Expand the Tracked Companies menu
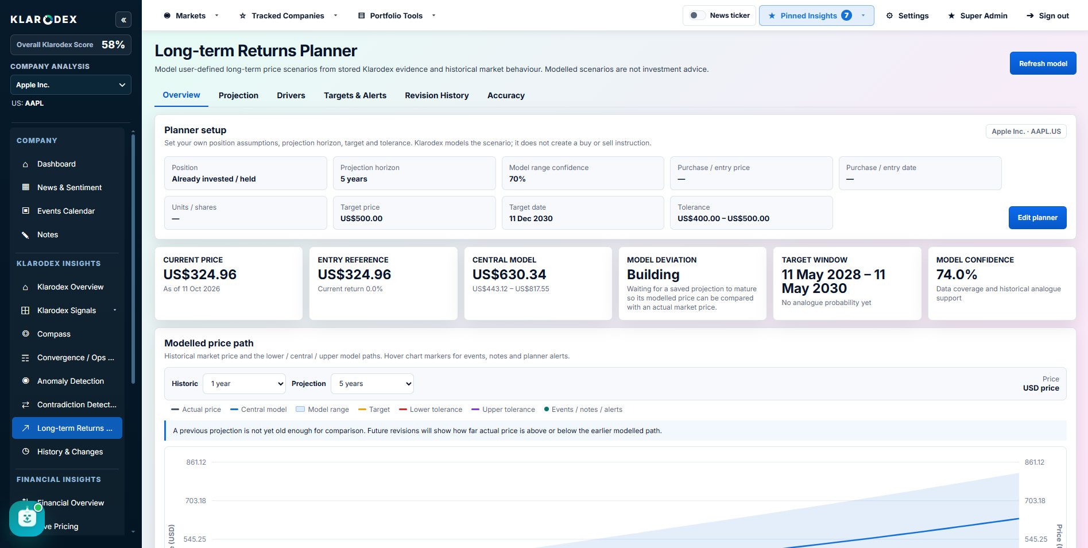This screenshot has height=548, width=1088. pos(288,16)
